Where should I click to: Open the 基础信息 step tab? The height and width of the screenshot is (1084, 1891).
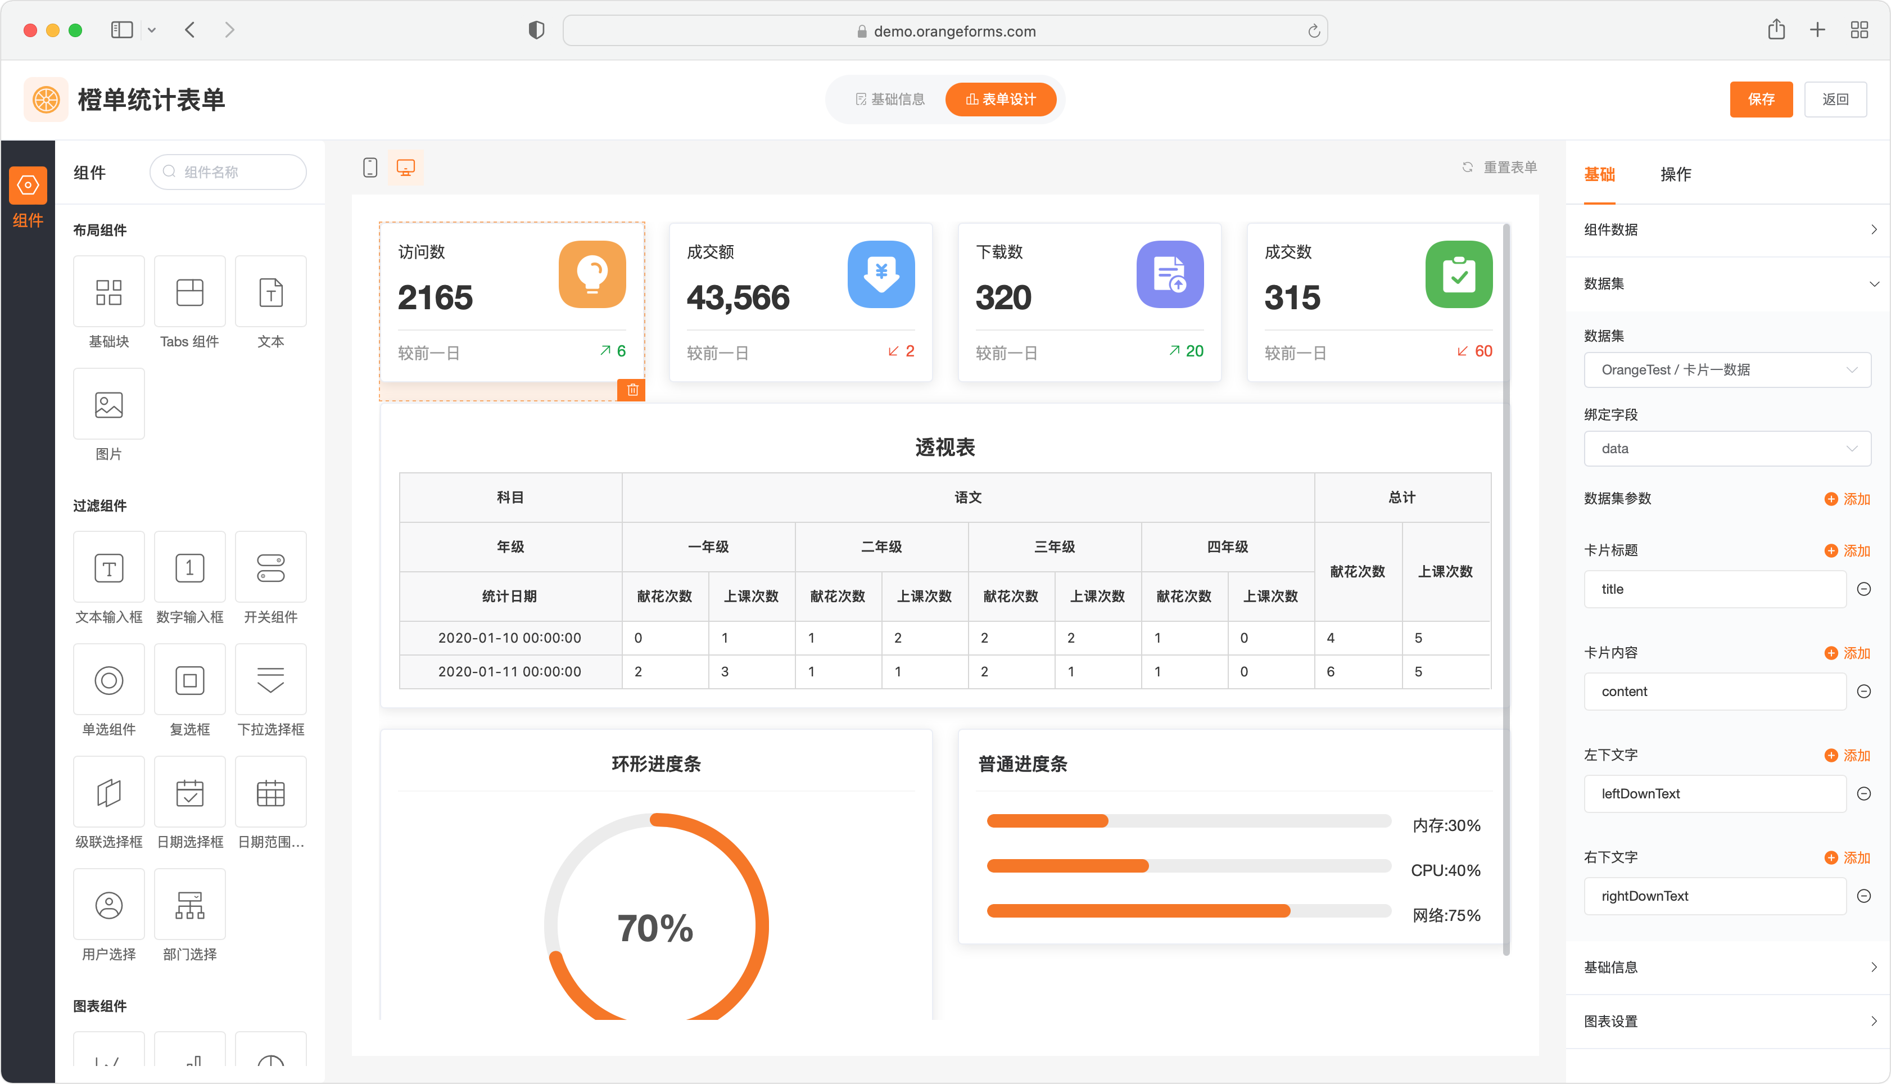[890, 99]
